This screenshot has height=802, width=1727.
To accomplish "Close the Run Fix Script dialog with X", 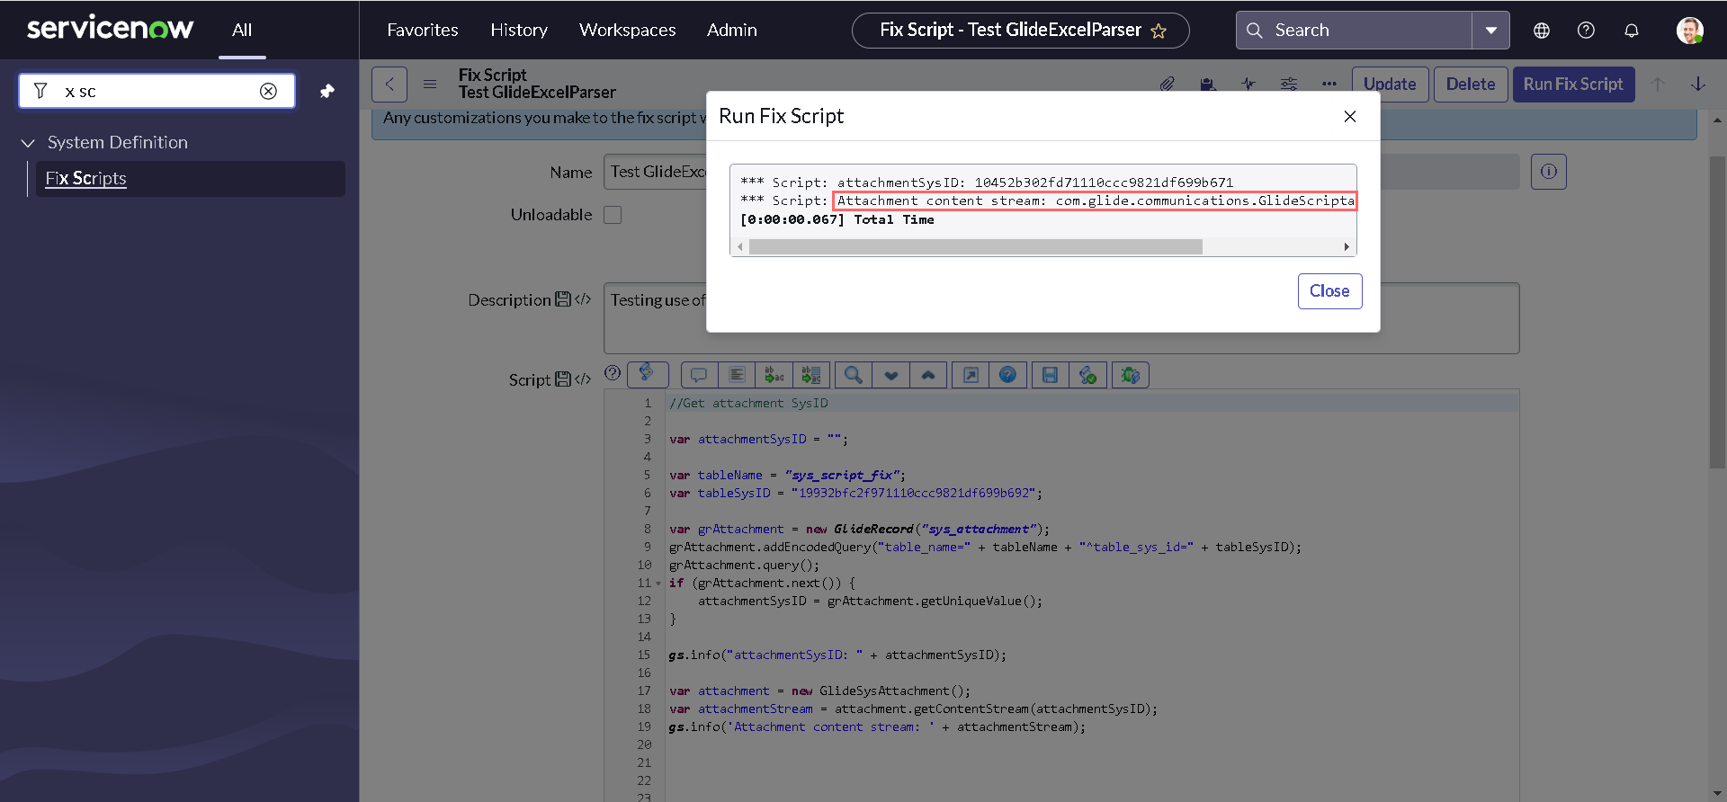I will [x=1349, y=116].
